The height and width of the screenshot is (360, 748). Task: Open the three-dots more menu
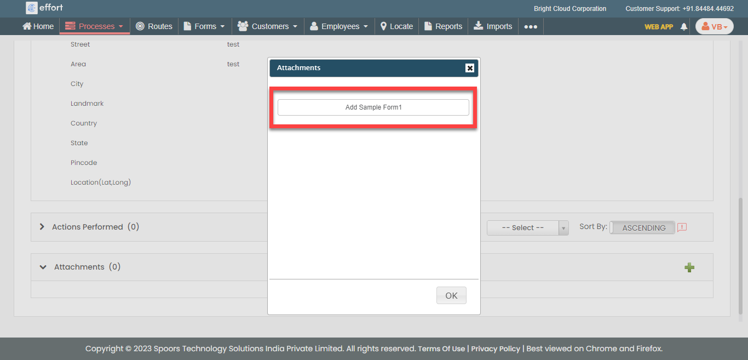point(530,26)
